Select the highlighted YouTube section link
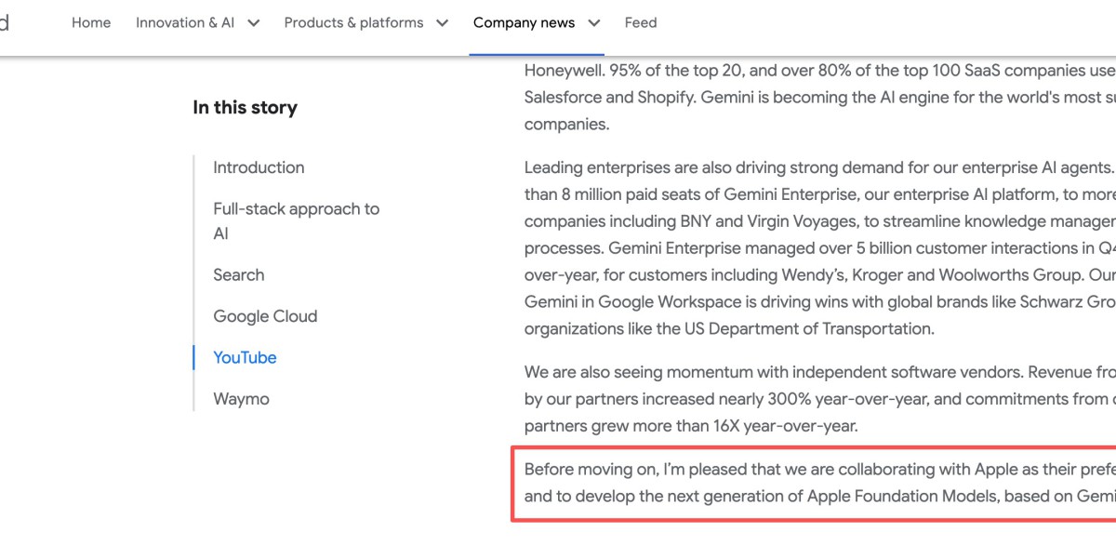The height and width of the screenshot is (558, 1116). pos(245,358)
